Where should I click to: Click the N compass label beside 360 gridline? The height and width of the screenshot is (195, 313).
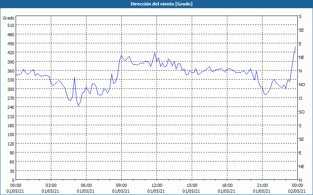(300, 71)
